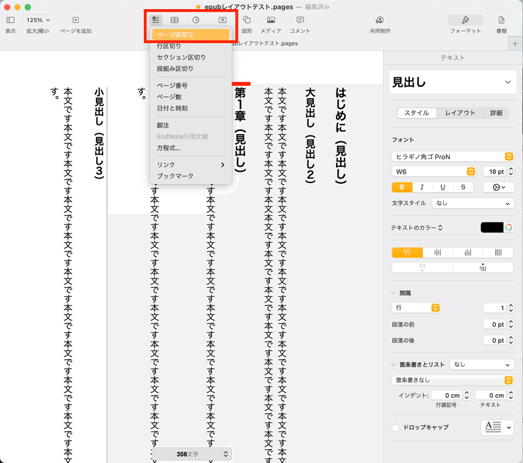This screenshot has height=463, width=523.
Task: Open the advanced text options gear menu
Action: (x=499, y=187)
